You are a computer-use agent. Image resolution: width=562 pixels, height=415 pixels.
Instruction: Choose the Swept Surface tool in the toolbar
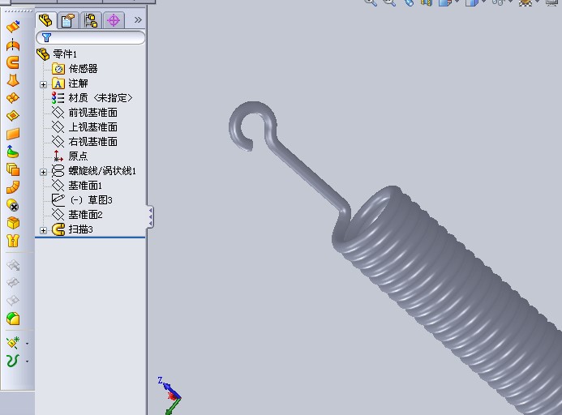pyautogui.click(x=13, y=62)
